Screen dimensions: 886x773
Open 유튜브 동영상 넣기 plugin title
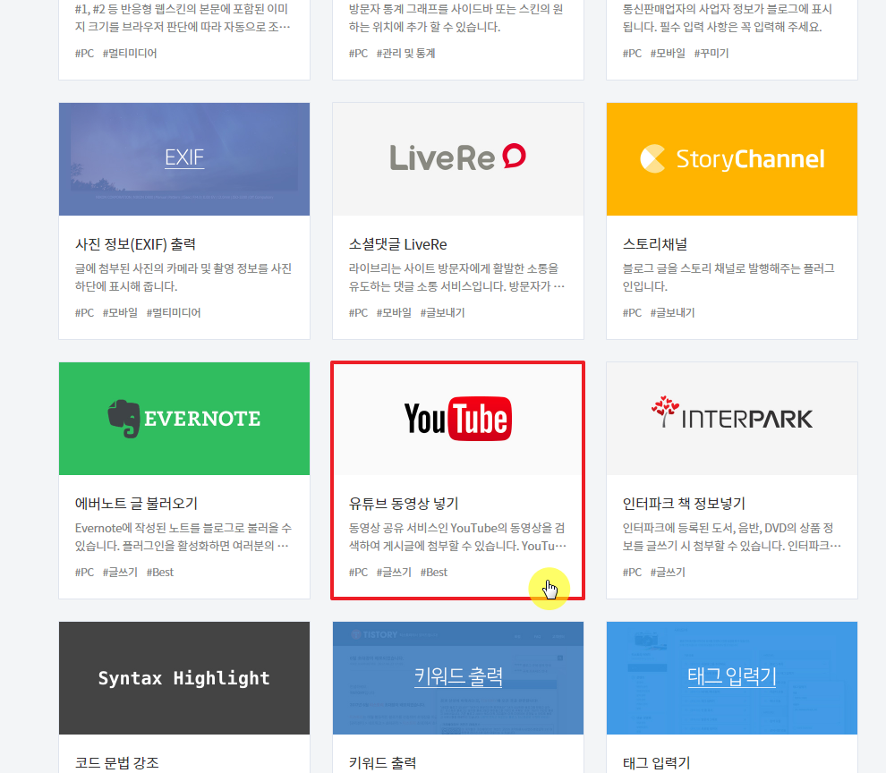(x=404, y=504)
